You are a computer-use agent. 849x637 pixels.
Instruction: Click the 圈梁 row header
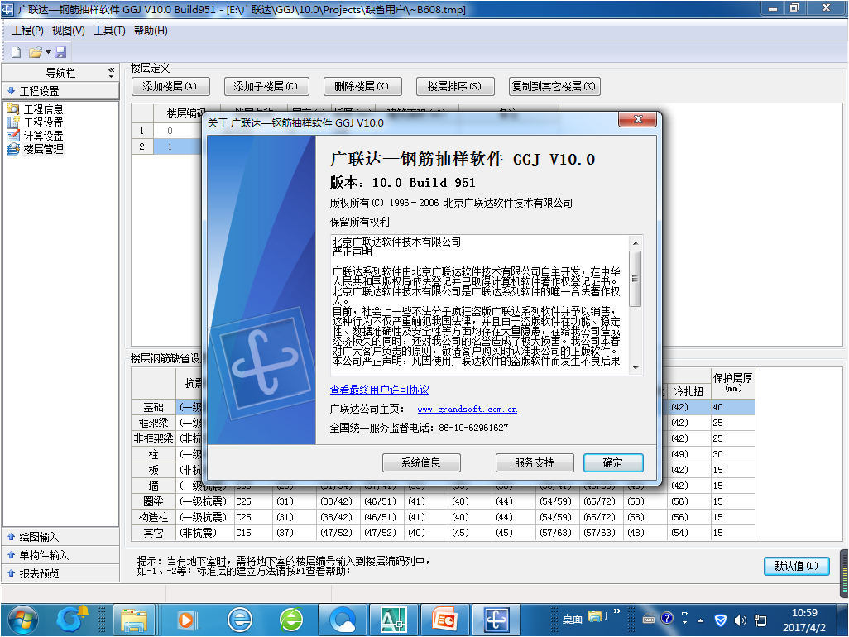154,501
